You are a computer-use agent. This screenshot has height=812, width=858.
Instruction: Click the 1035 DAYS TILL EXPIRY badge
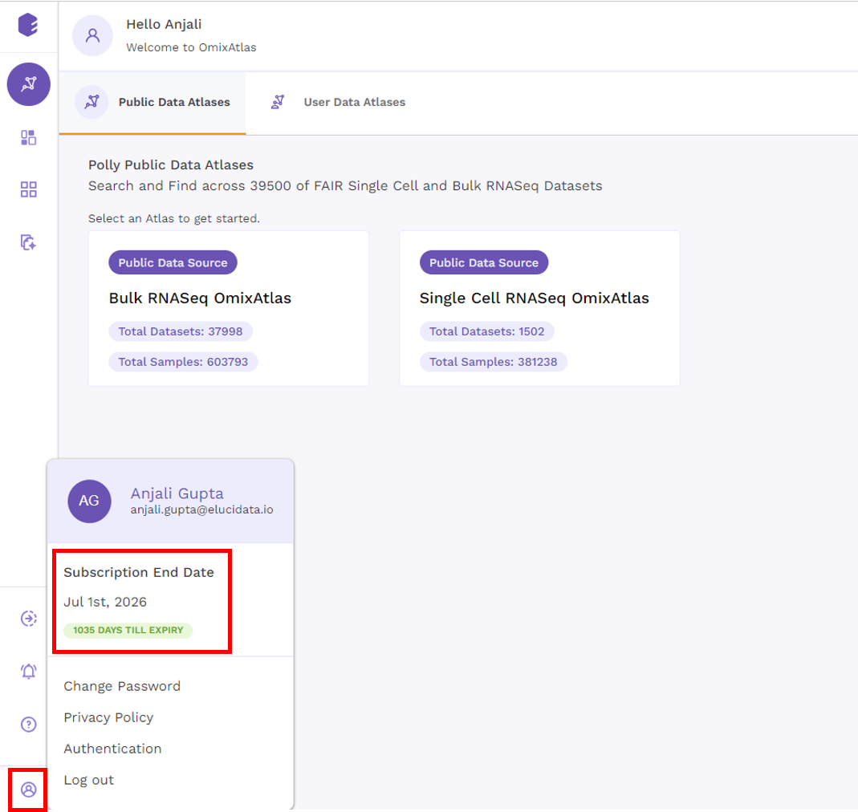click(x=128, y=631)
